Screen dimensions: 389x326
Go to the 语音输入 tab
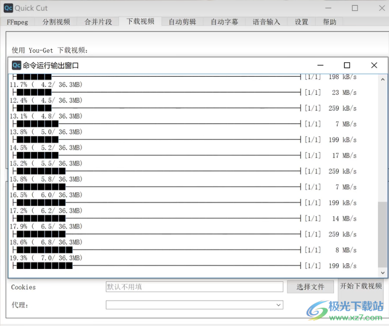pos(266,22)
